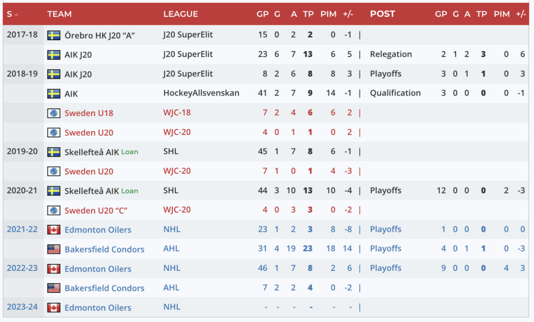Click the TEAM column header
Image resolution: width=534 pixels, height=322 pixels.
59,14
